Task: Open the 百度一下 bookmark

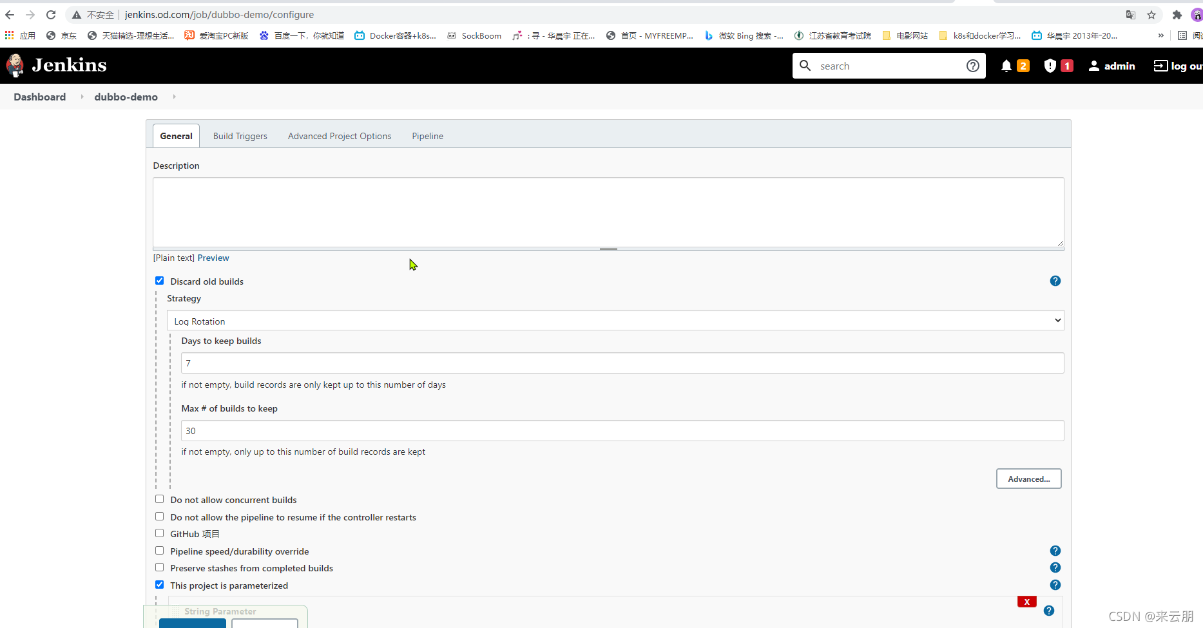Action: [x=302, y=35]
